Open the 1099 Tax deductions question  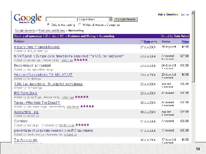point(48,84)
